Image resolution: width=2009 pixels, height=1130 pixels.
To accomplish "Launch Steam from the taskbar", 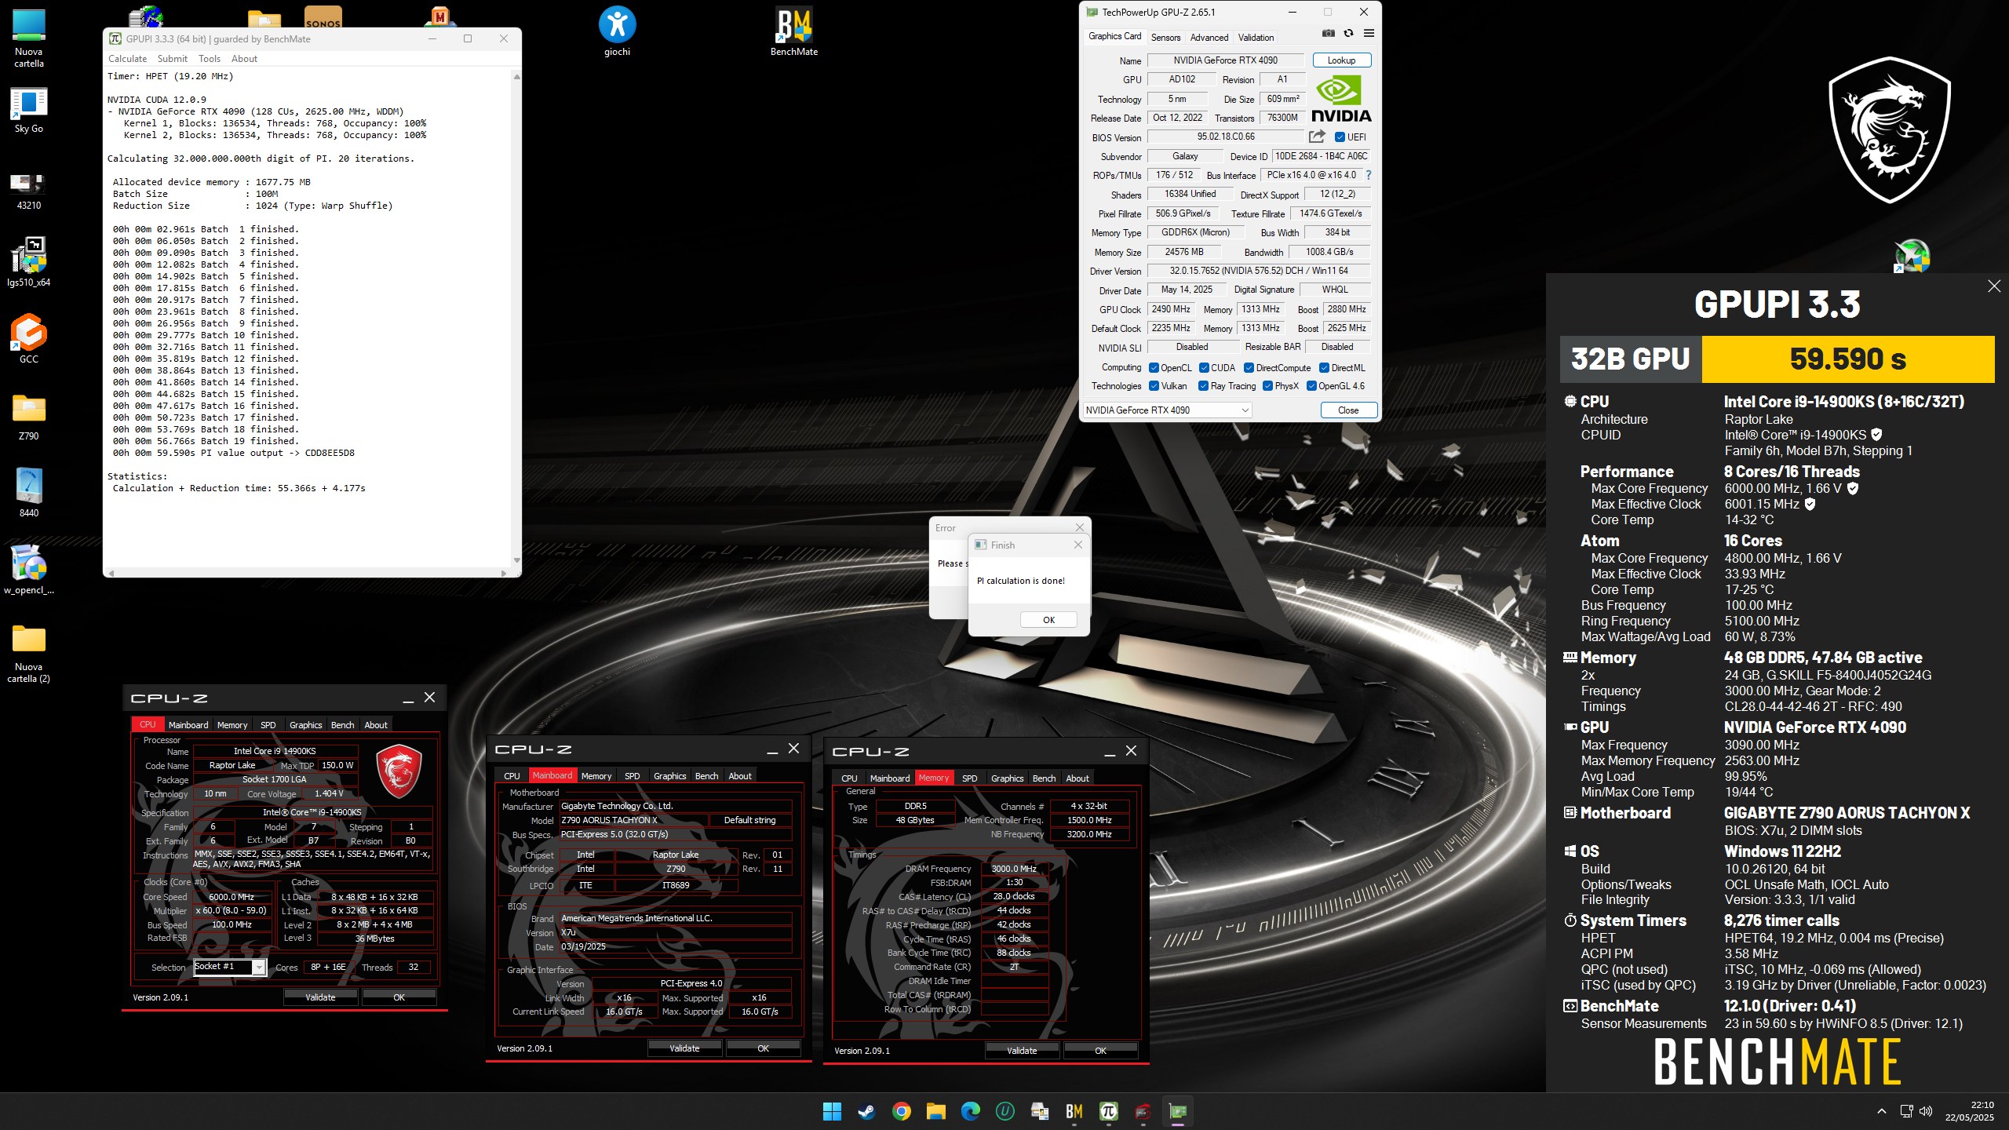I will (x=866, y=1111).
